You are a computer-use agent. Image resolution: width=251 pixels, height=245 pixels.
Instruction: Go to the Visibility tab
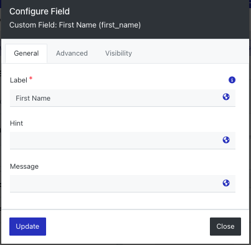click(x=118, y=53)
